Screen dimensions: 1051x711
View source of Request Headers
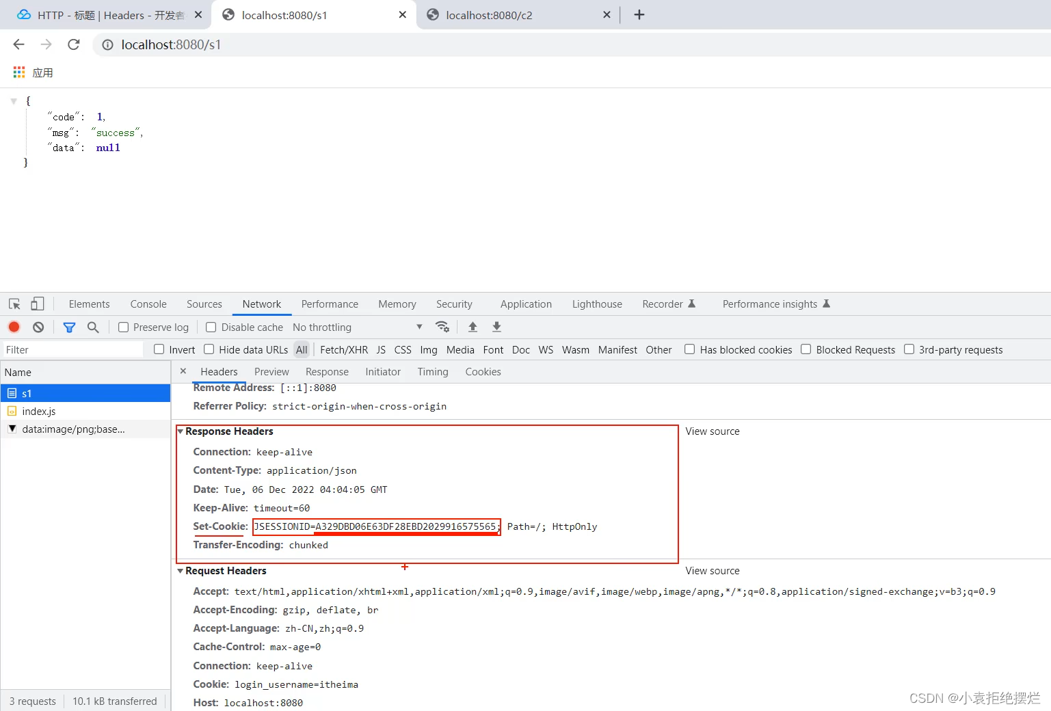click(713, 571)
